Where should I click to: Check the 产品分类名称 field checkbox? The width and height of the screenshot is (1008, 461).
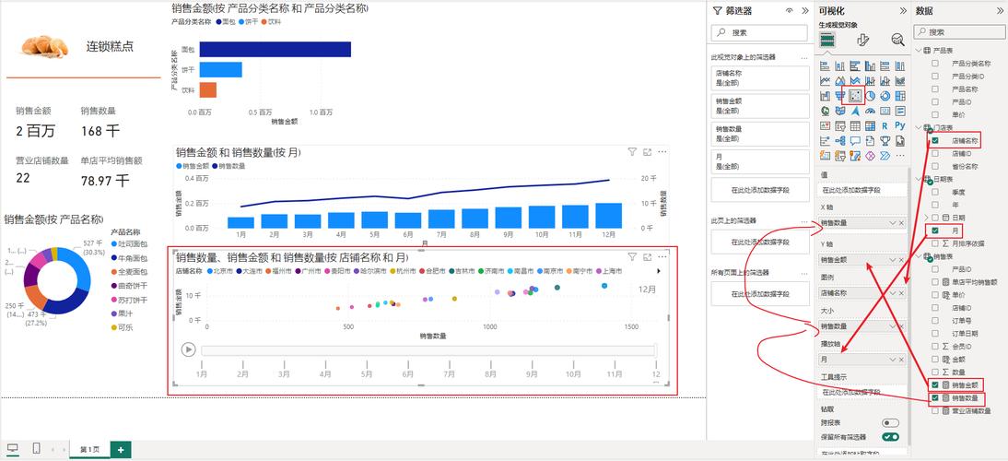[x=936, y=64]
